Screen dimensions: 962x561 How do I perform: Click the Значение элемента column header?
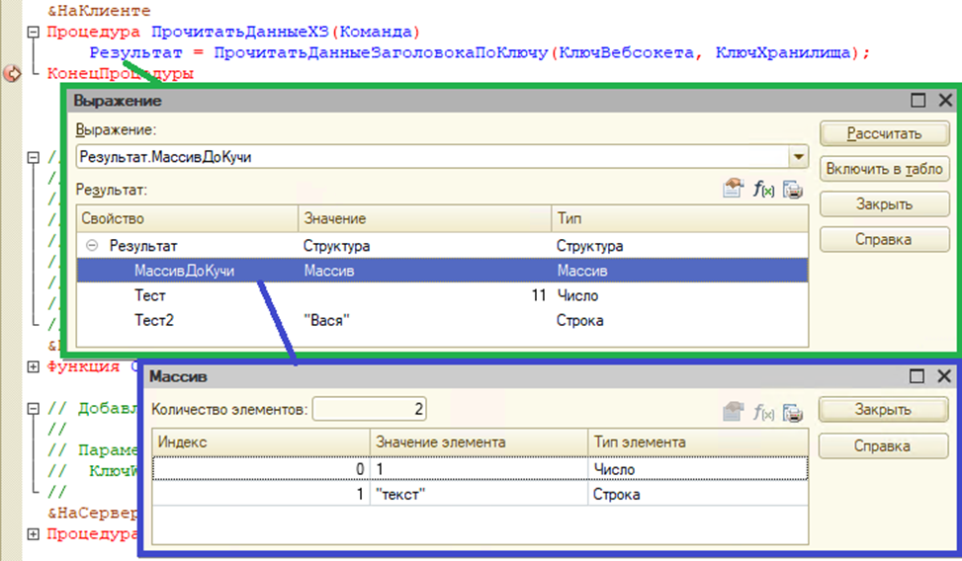tap(479, 442)
